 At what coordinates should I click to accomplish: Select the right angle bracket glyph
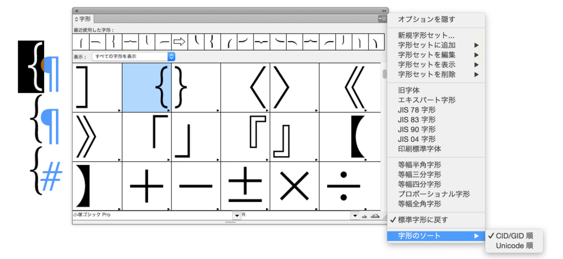294,87
